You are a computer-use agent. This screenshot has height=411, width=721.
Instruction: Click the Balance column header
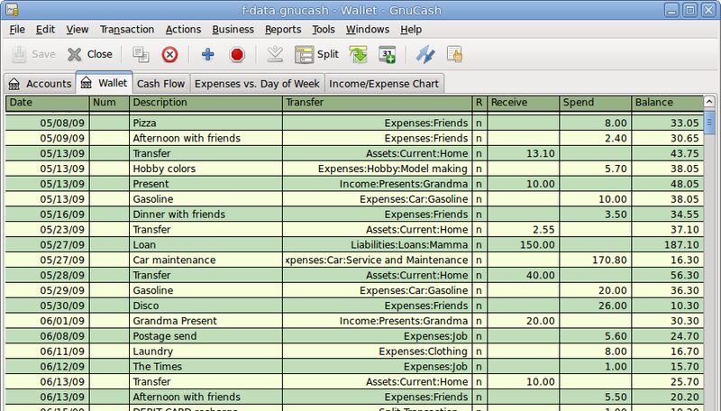(667, 103)
